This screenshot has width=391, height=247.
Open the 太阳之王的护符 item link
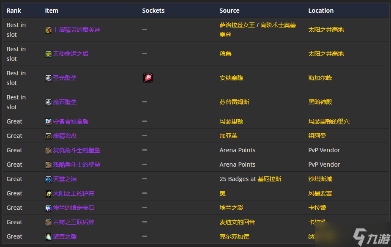(x=74, y=193)
